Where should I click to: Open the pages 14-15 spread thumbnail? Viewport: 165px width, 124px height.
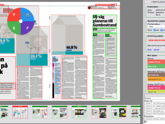[x=119, y=112]
